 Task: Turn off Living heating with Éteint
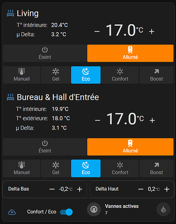[45, 53]
